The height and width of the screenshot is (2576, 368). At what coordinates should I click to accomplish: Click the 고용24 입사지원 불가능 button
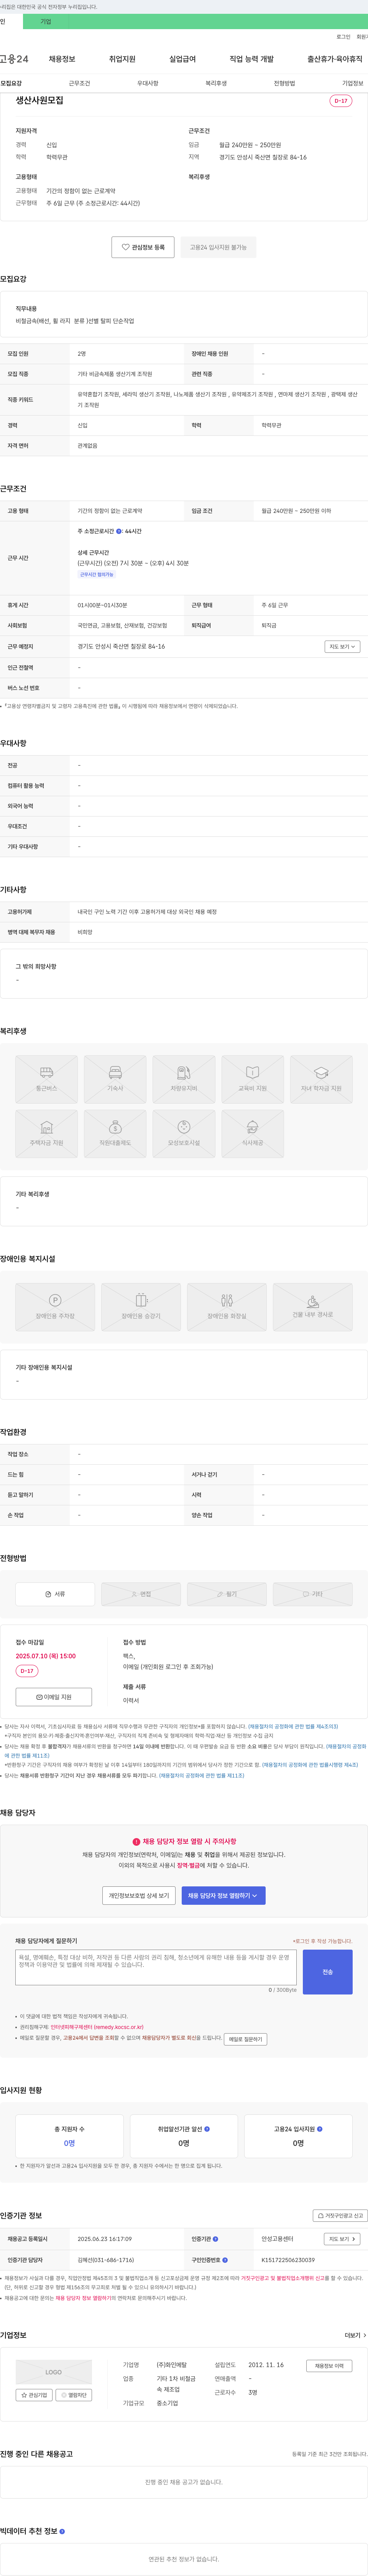218,247
